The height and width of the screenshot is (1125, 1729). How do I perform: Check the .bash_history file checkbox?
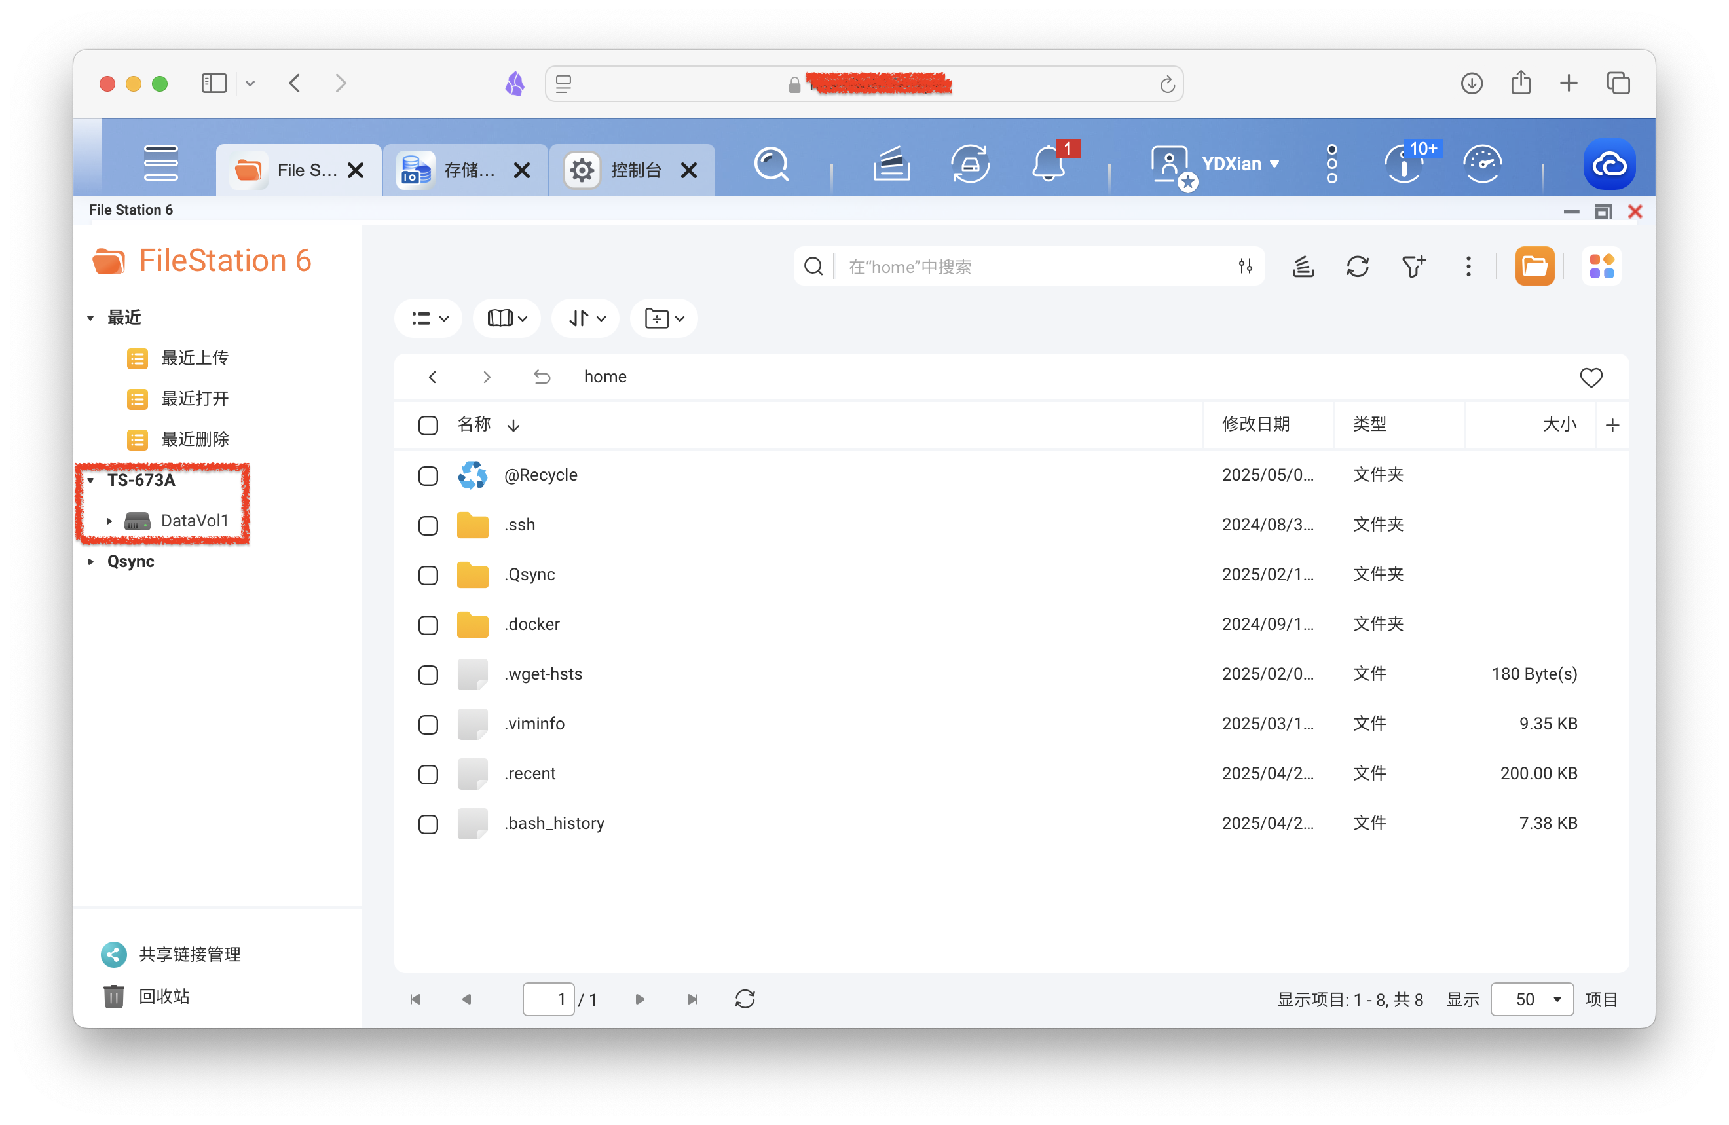pos(428,824)
